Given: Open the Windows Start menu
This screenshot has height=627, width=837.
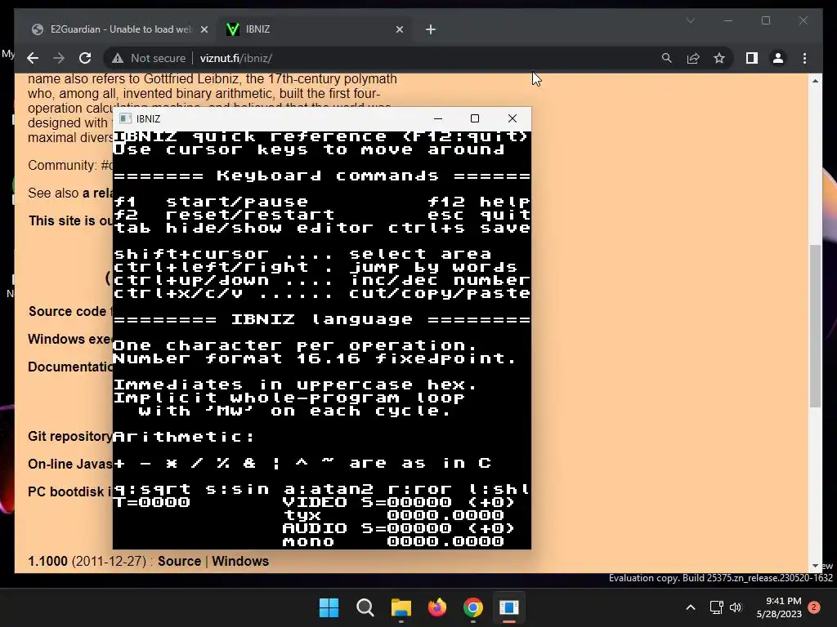Looking at the screenshot, I should (329, 607).
